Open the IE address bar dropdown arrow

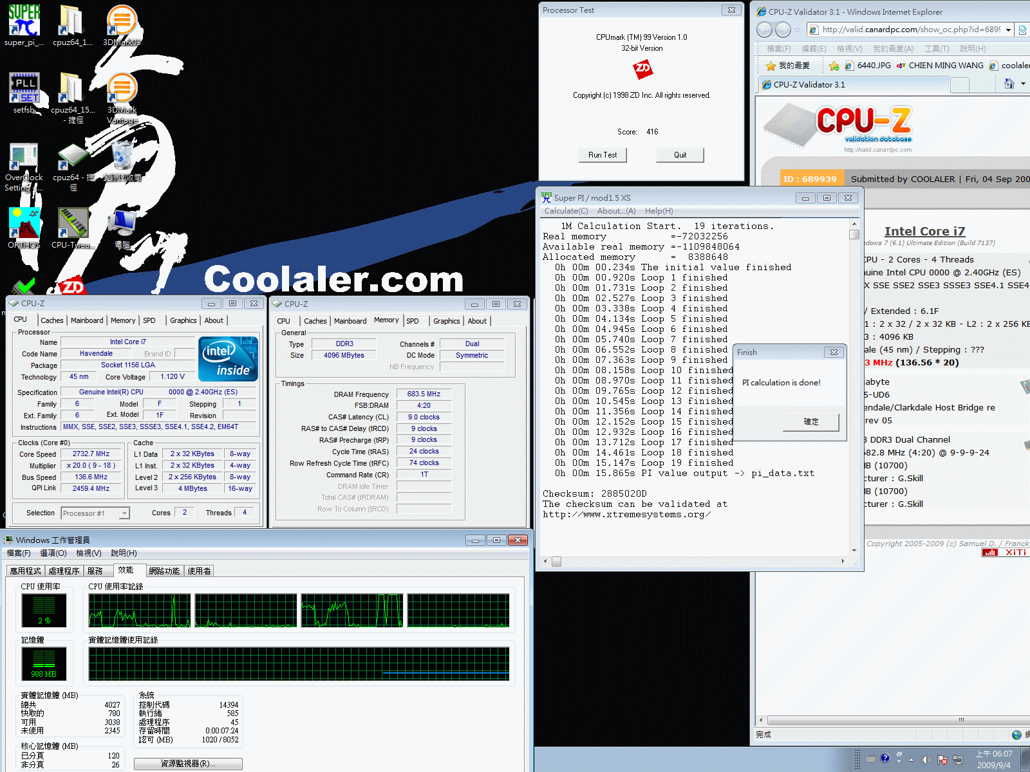coord(1008,30)
